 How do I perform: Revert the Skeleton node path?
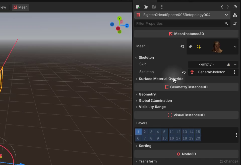click(184, 72)
